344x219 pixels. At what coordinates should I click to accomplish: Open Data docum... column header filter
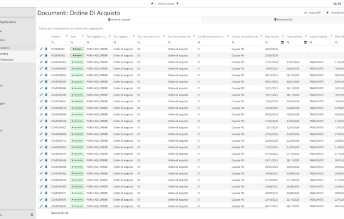click(283, 36)
